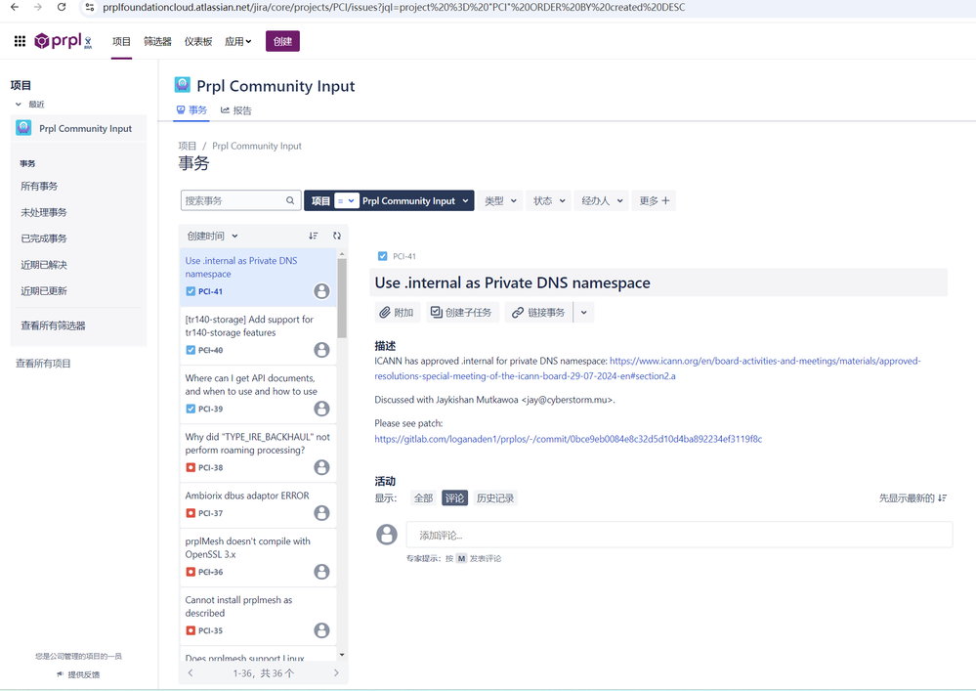
Task: Click the issue list vertical scrollbar thumb
Action: (342, 297)
